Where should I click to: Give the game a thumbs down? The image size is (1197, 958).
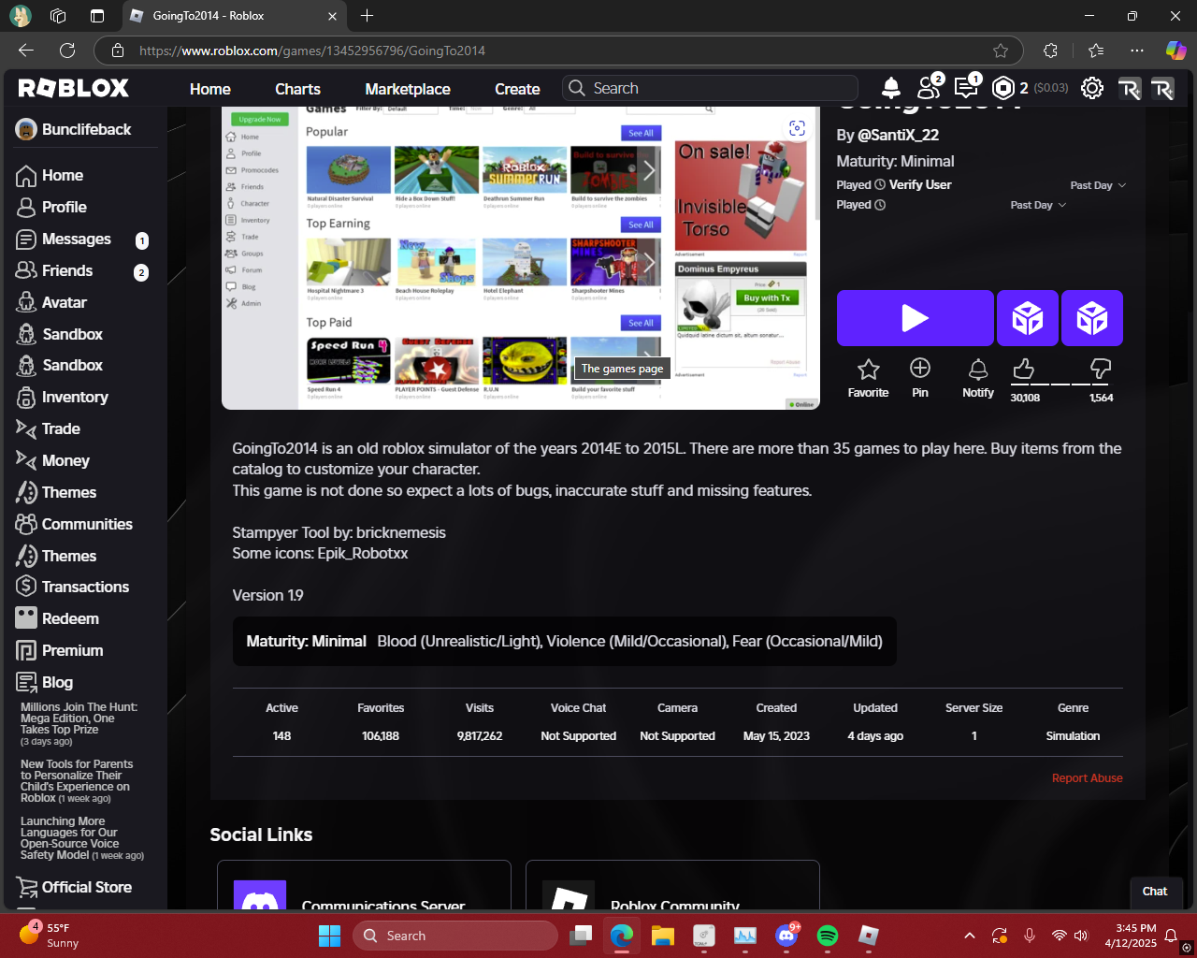pyautogui.click(x=1101, y=370)
